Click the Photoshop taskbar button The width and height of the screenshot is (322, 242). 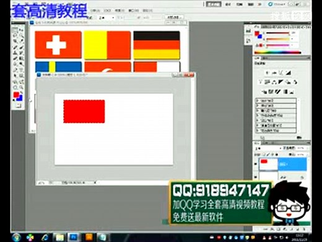pos(74,237)
